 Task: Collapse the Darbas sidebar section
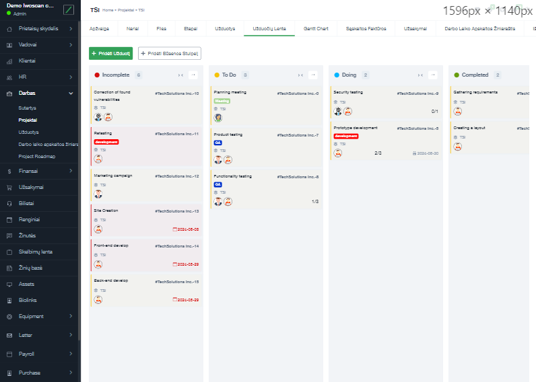[x=71, y=93]
